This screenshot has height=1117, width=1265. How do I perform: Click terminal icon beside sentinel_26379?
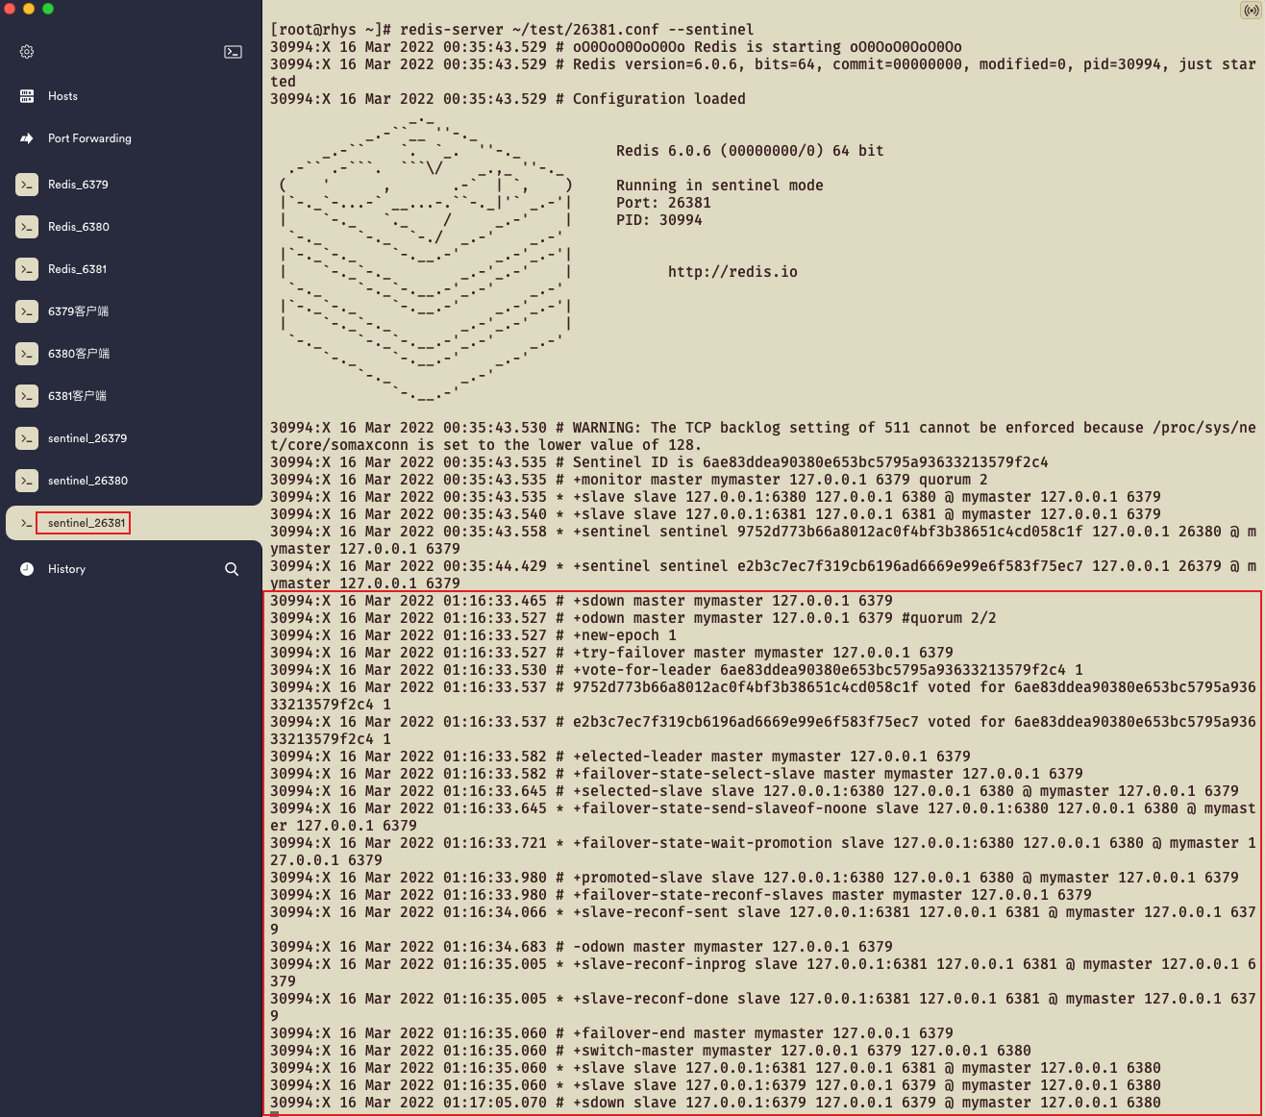click(27, 438)
